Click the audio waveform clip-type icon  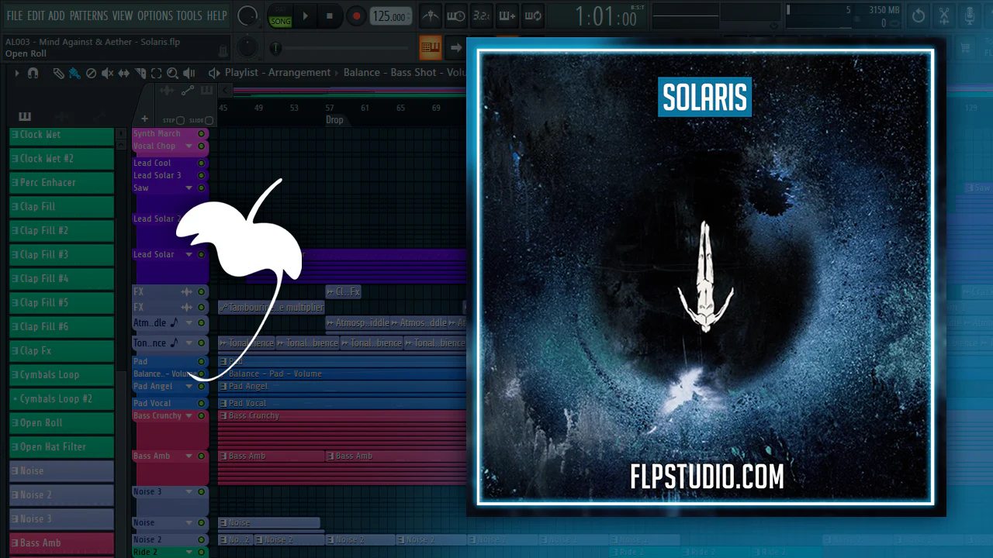(166, 91)
